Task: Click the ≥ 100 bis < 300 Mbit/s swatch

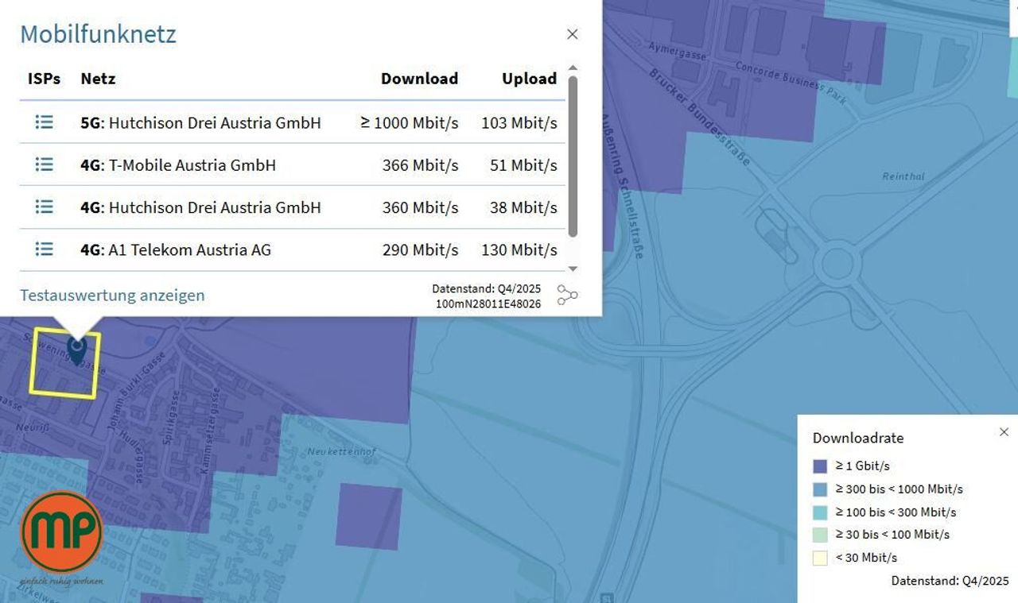Action: (820, 512)
